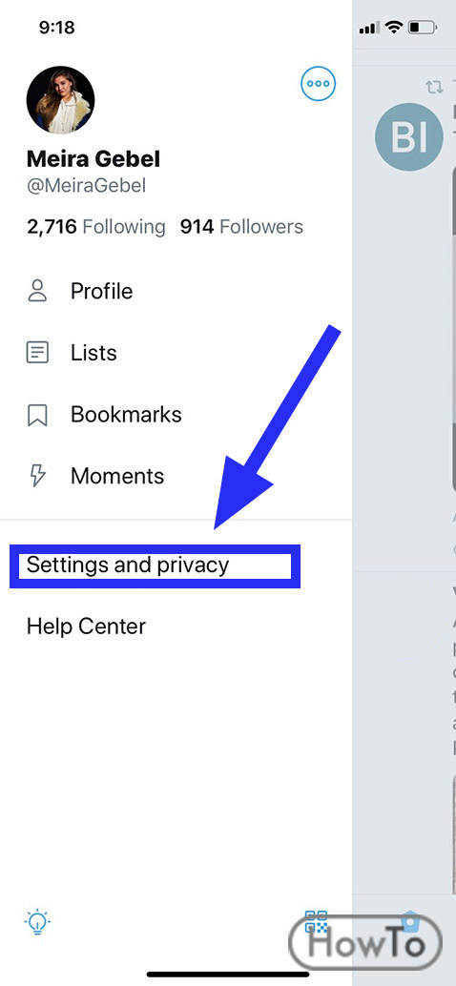Screen dimensions: 456x986
Task: View the 2,716 Following list
Action: click(95, 226)
